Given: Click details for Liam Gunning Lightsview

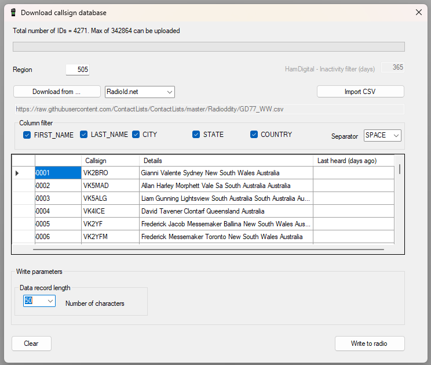Looking at the screenshot, I should 226,198.
